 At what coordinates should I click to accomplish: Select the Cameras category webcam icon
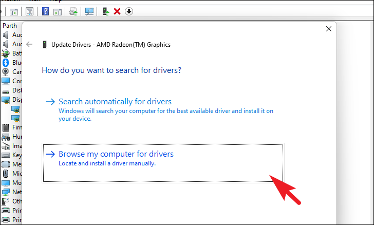click(x=6, y=72)
